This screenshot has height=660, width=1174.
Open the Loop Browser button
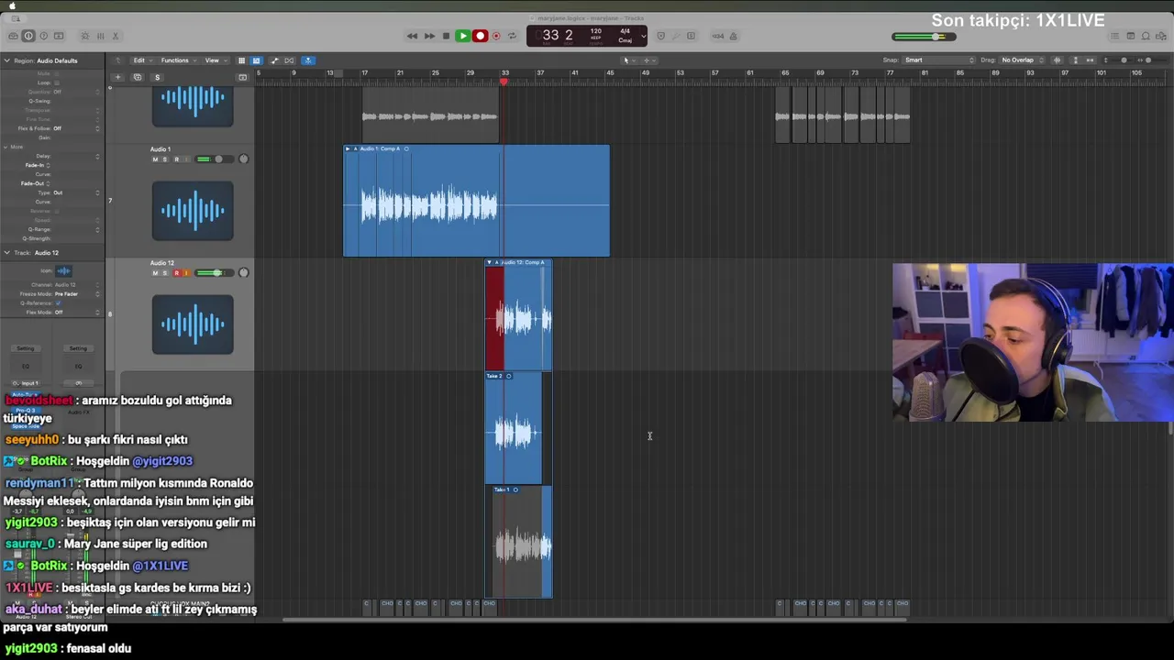pos(1146,36)
